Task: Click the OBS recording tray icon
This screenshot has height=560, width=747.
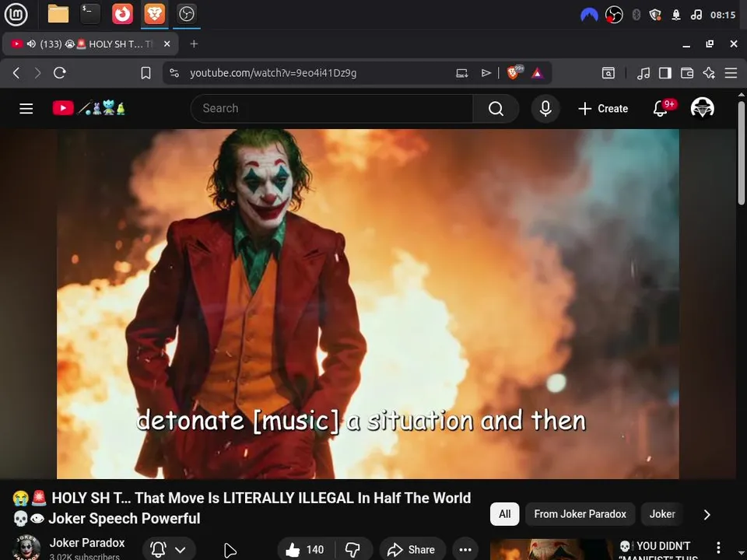Action: click(x=614, y=15)
